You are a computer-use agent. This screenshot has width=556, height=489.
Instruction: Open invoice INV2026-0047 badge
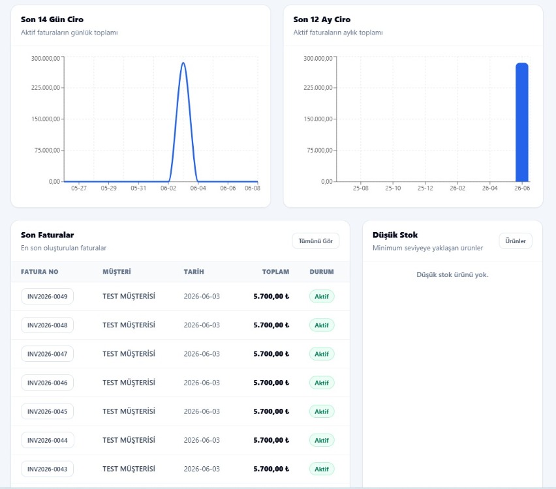coord(47,353)
